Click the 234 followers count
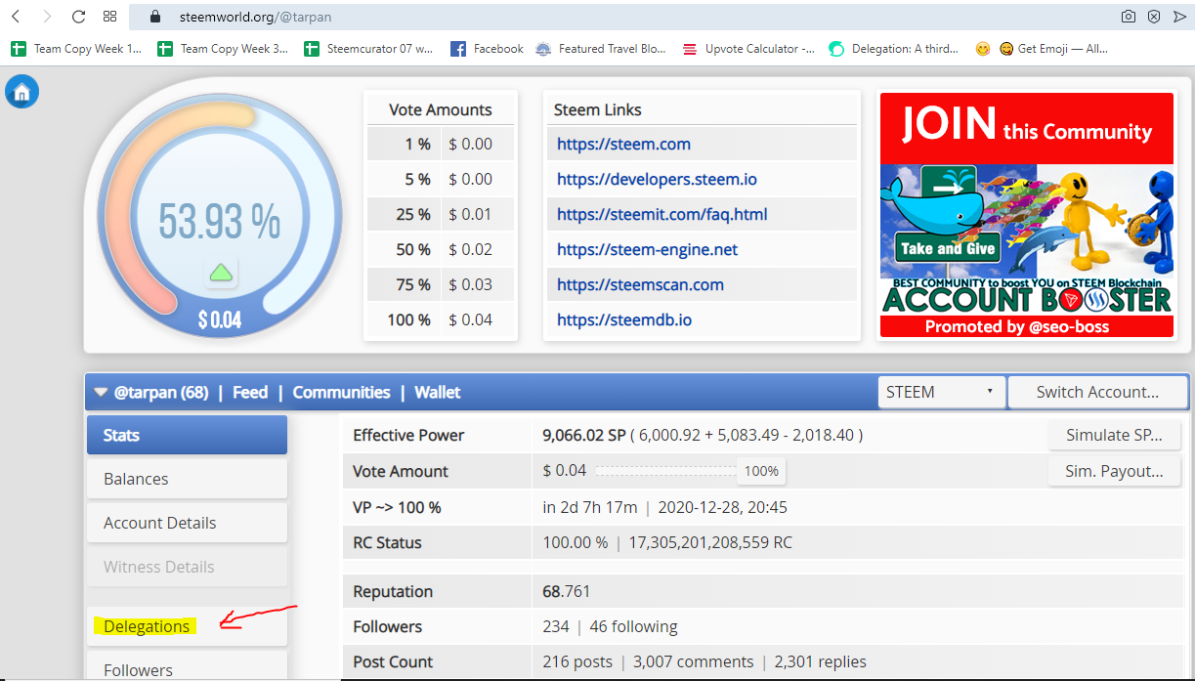The height and width of the screenshot is (681, 1195). pyautogui.click(x=556, y=626)
